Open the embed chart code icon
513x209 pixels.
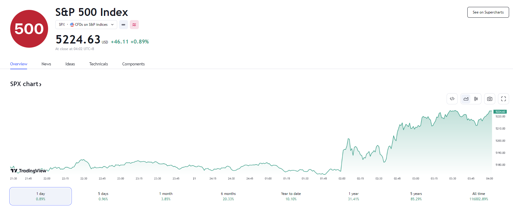tap(452, 99)
